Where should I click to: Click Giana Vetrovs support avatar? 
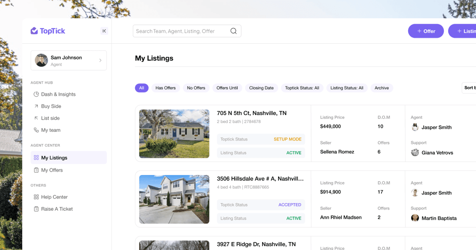415,153
